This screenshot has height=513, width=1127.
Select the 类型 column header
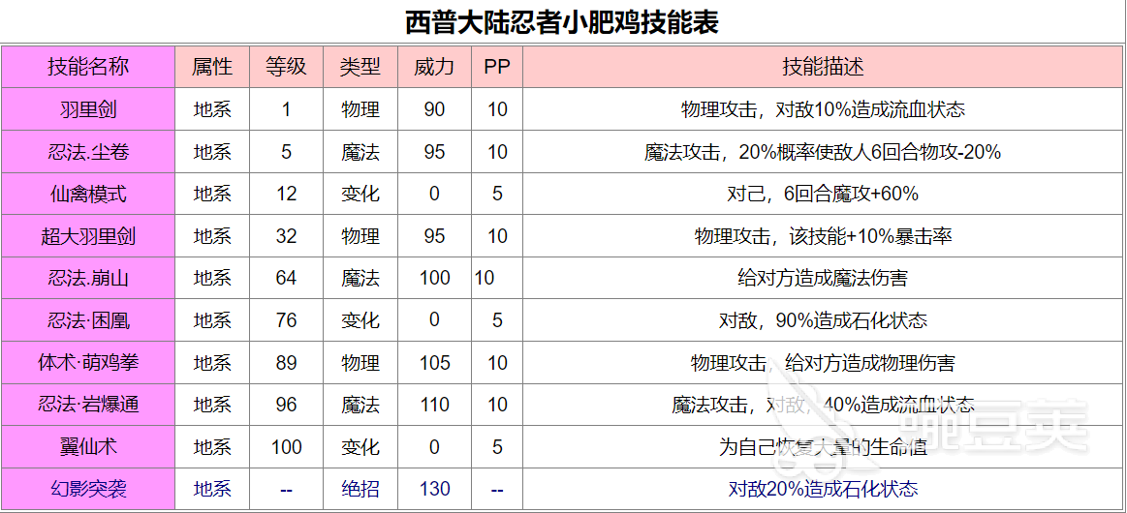pos(360,68)
